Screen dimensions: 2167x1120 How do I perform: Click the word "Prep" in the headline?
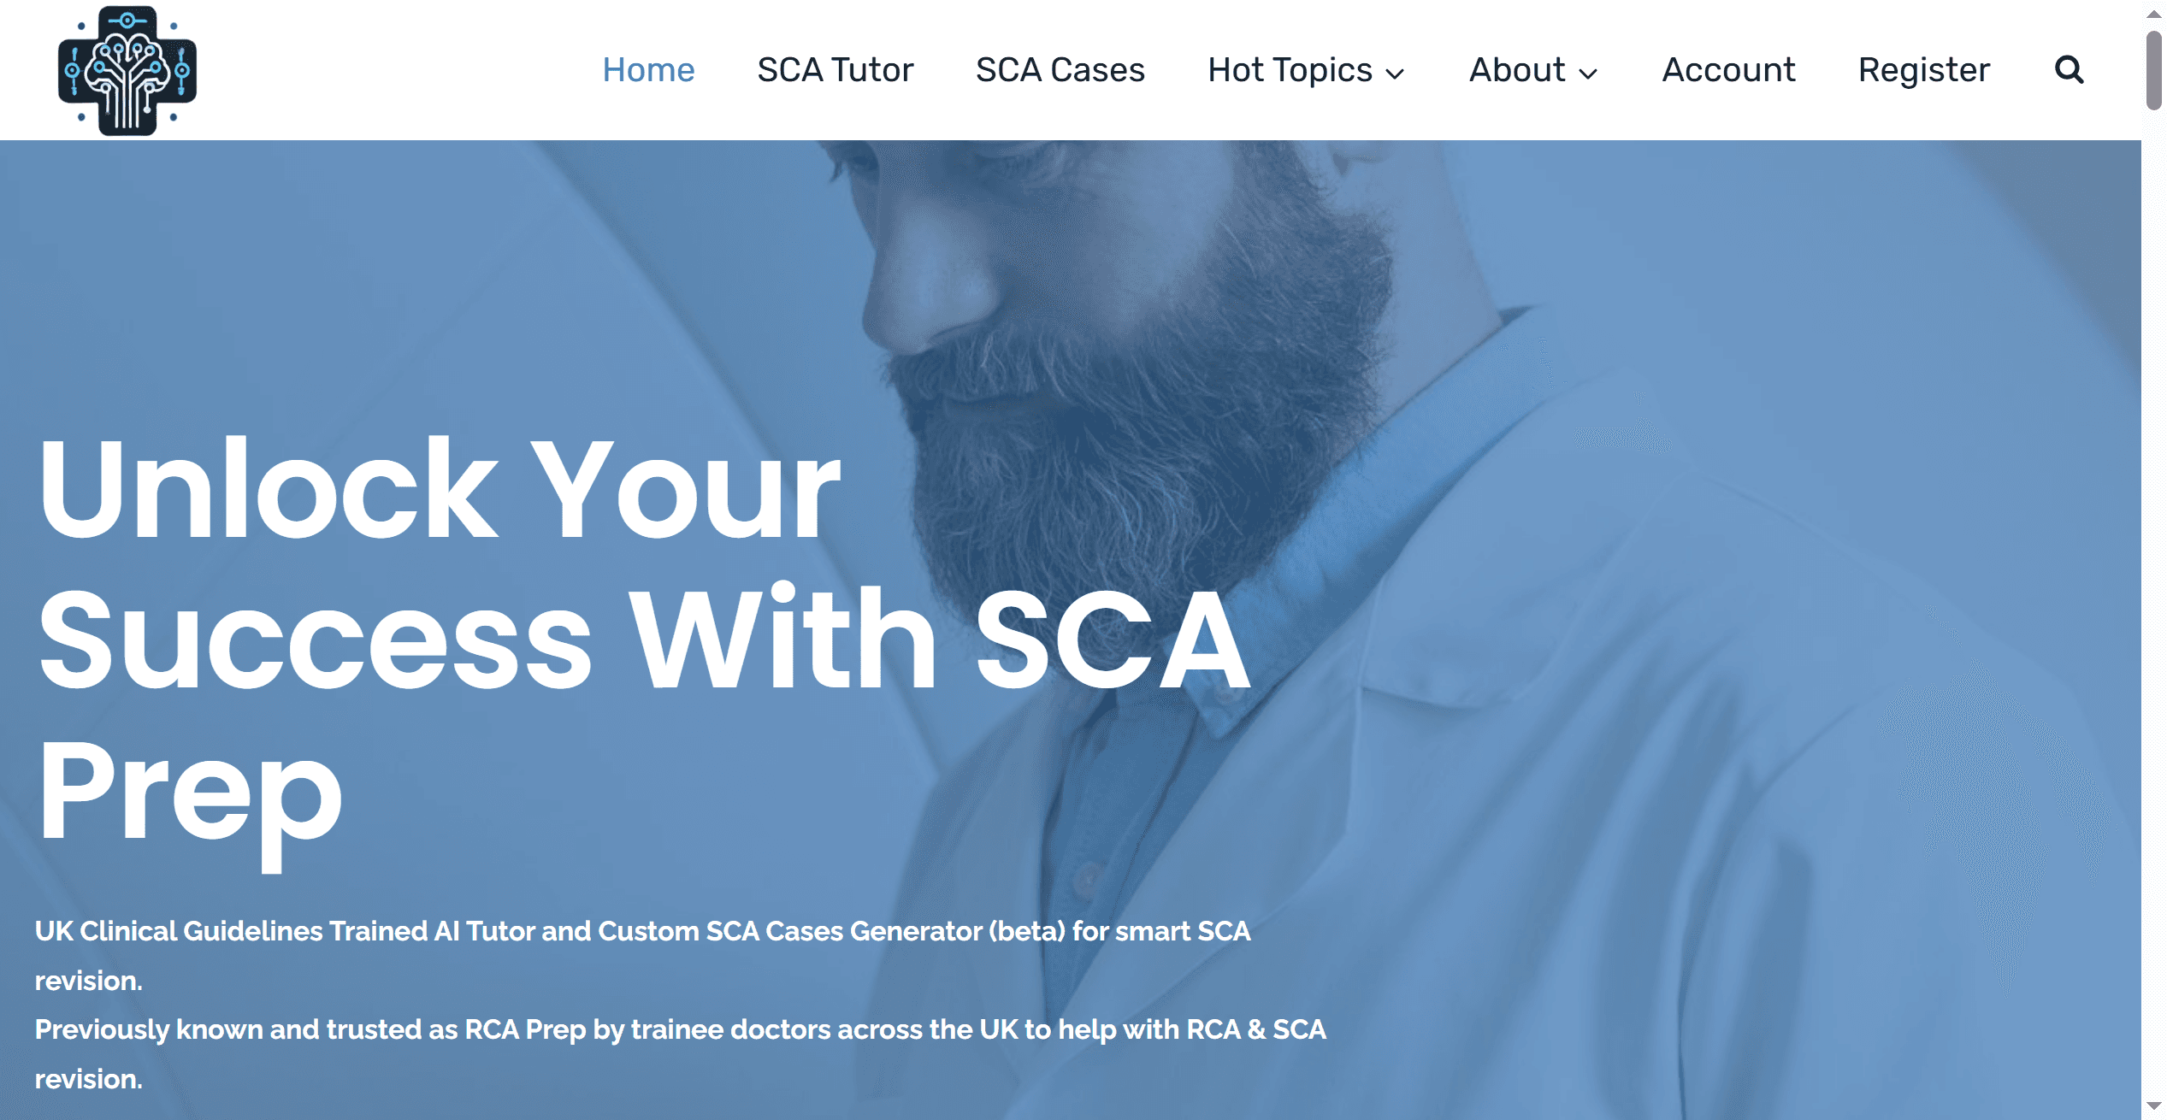(190, 791)
